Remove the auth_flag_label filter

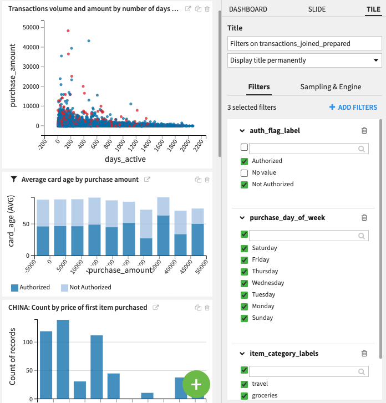click(364, 131)
